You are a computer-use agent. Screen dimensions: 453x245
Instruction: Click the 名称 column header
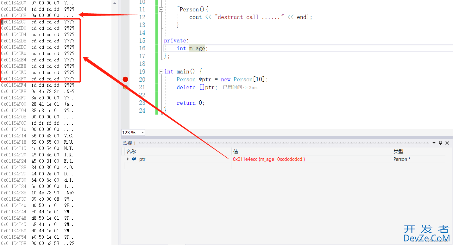click(178, 151)
